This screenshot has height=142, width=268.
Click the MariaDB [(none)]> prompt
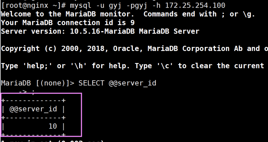tap(38, 83)
